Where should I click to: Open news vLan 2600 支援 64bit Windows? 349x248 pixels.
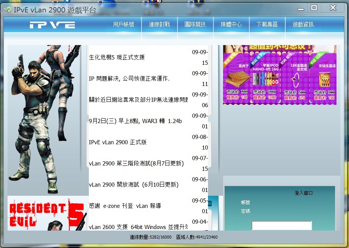(x=138, y=227)
